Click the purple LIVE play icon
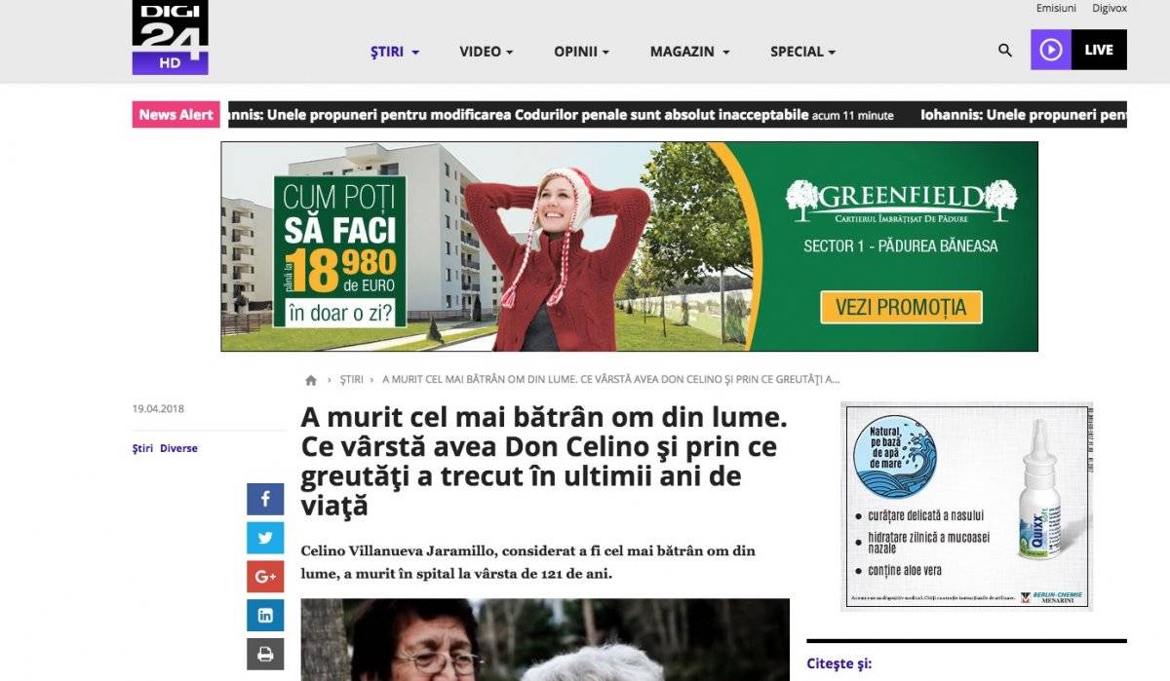Viewport: 1170px width, 681px height. click(x=1051, y=50)
